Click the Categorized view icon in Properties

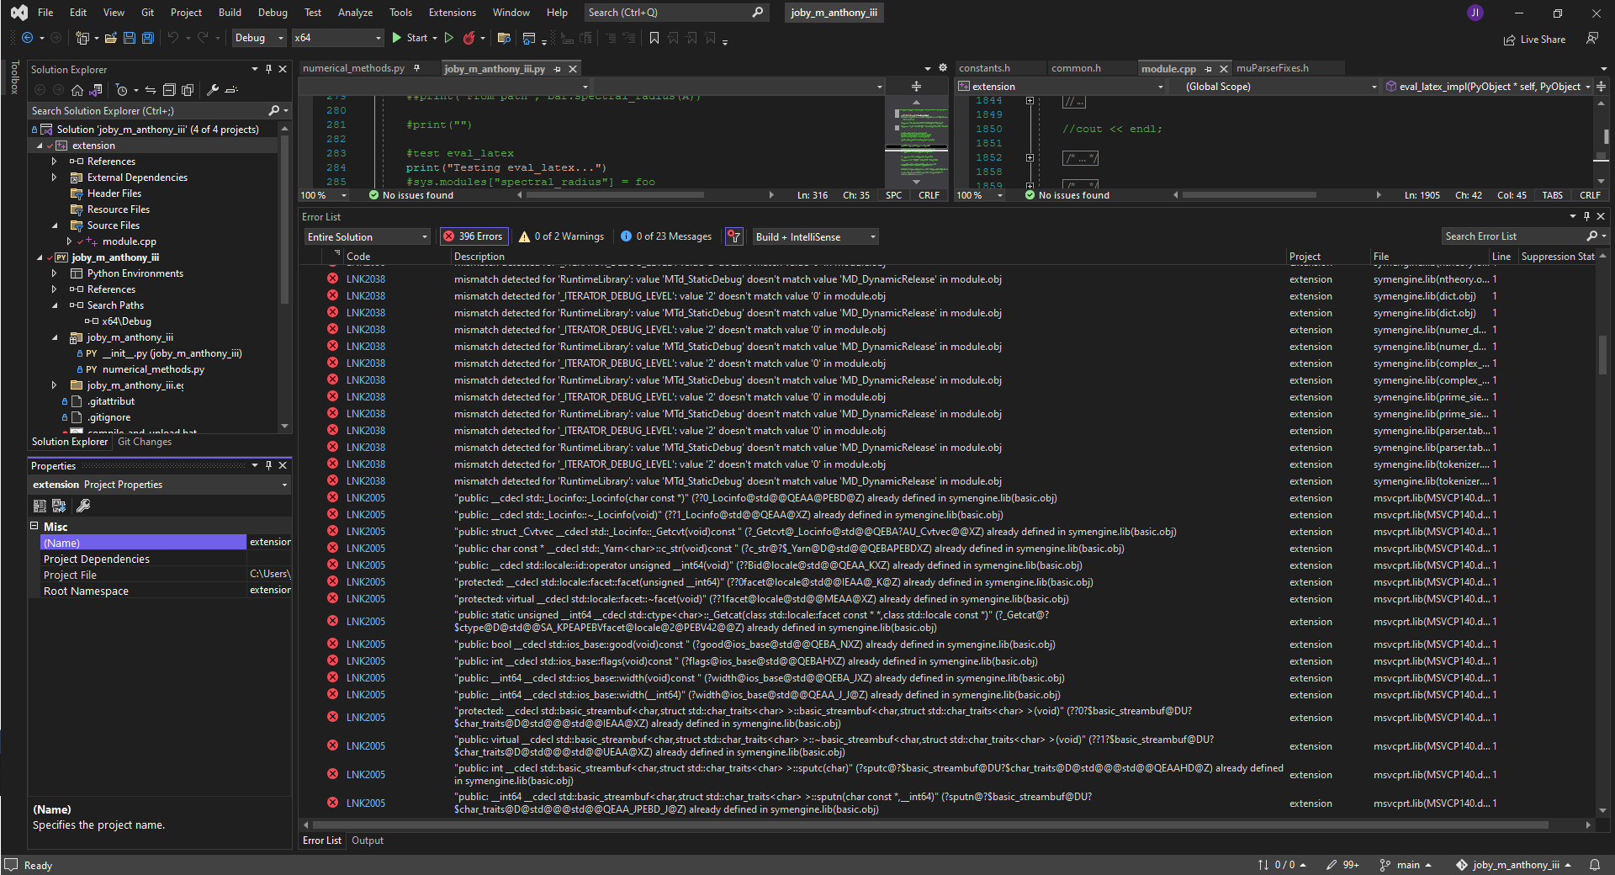click(40, 506)
